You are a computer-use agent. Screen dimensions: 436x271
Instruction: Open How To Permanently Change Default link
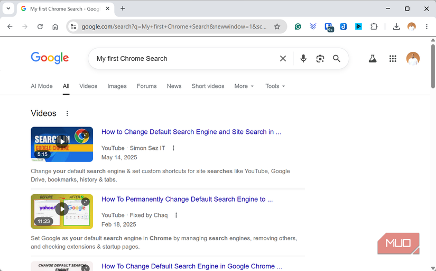coord(187,199)
